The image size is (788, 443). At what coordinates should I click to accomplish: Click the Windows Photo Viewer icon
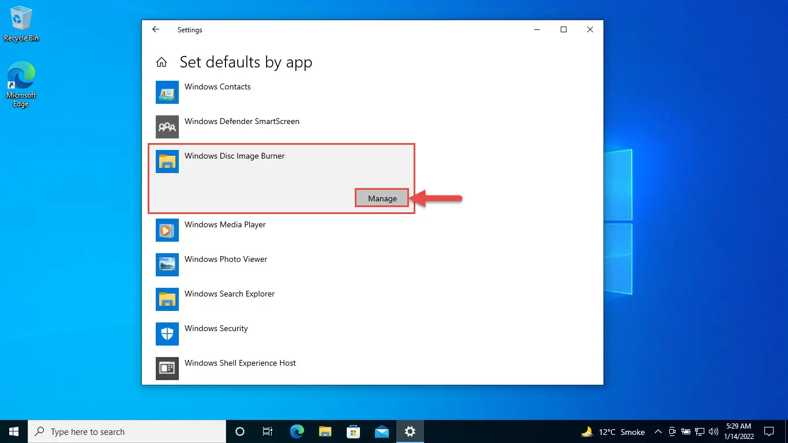point(167,265)
